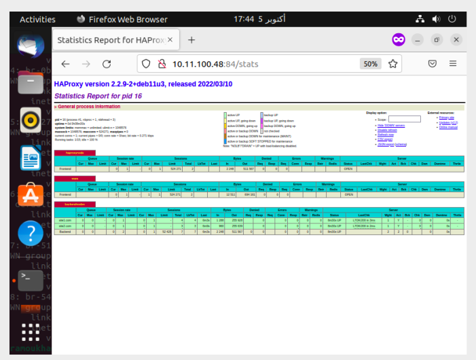
Task: Click the site1.com LastChk value L7OK/200
Action: (364, 220)
